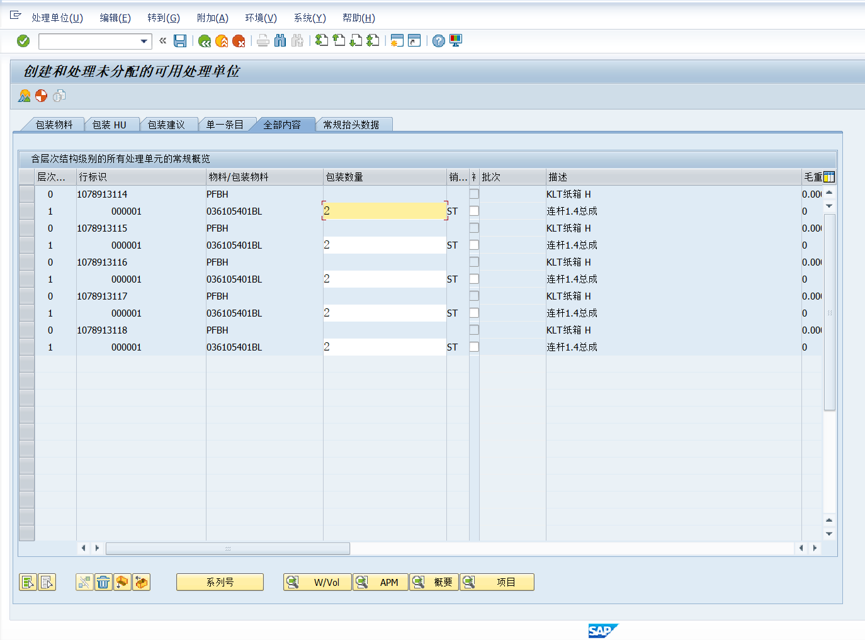Click the highlighted 包装数量 field in first item row
The image size is (865, 640).
pos(385,211)
